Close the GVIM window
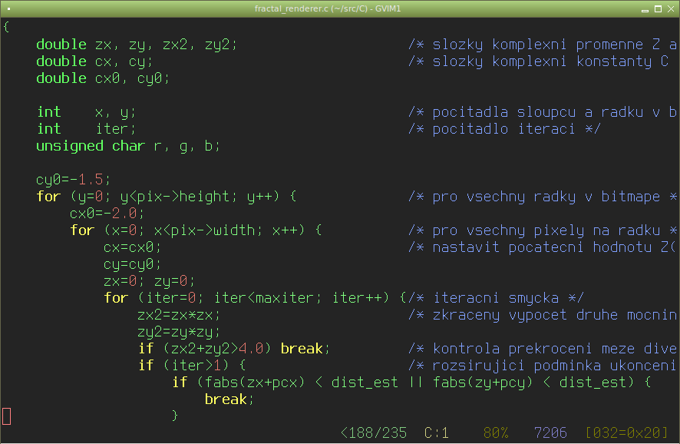This screenshot has height=444, width=680. coord(671,9)
